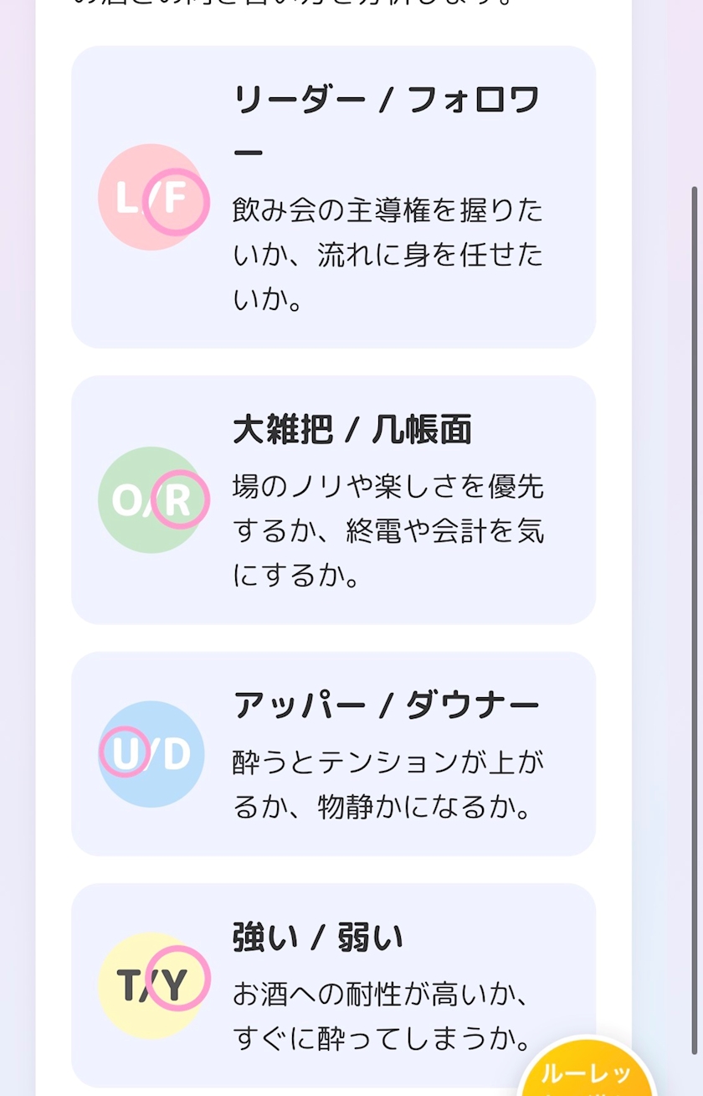Click the 飲み会の主導権 description text
The image size is (703, 1096).
coord(387,255)
